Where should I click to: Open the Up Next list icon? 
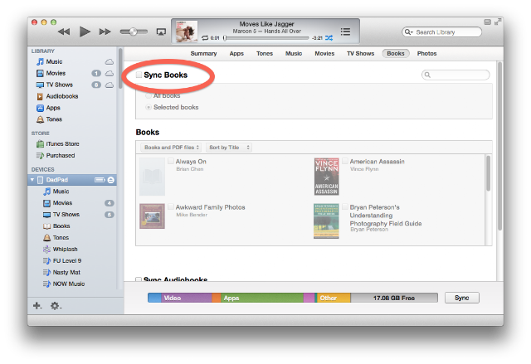click(x=345, y=32)
